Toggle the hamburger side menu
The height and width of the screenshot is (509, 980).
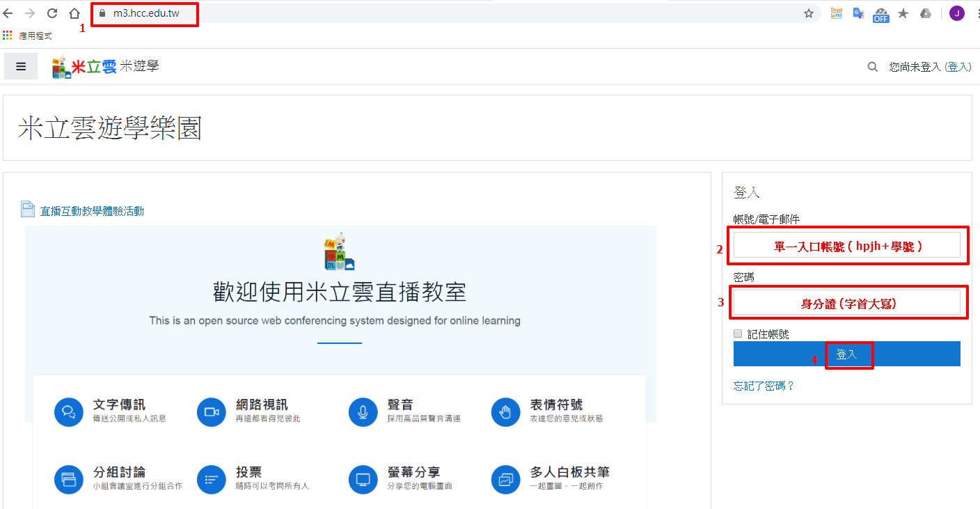pos(21,66)
